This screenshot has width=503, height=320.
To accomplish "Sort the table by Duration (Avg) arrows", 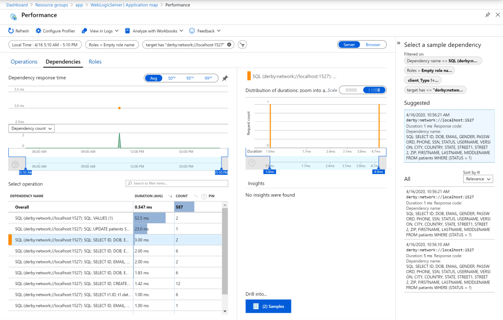I will (x=170, y=196).
